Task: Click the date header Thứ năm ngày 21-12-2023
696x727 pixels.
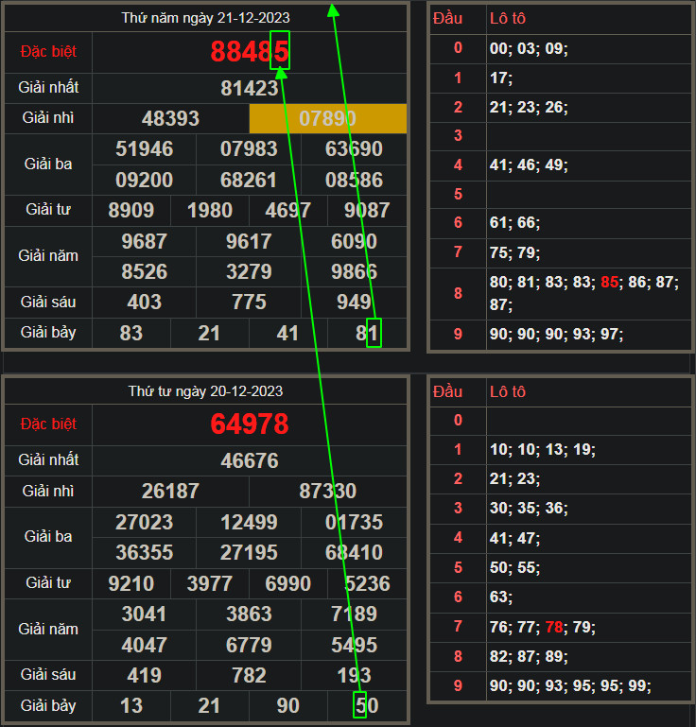Action: tap(206, 18)
